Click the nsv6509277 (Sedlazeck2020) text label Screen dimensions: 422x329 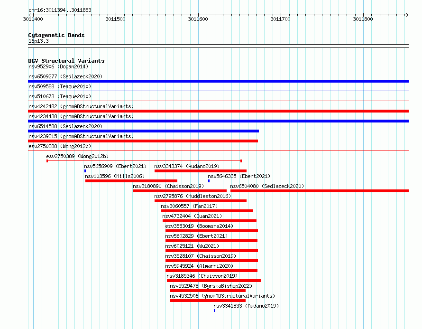click(65, 76)
